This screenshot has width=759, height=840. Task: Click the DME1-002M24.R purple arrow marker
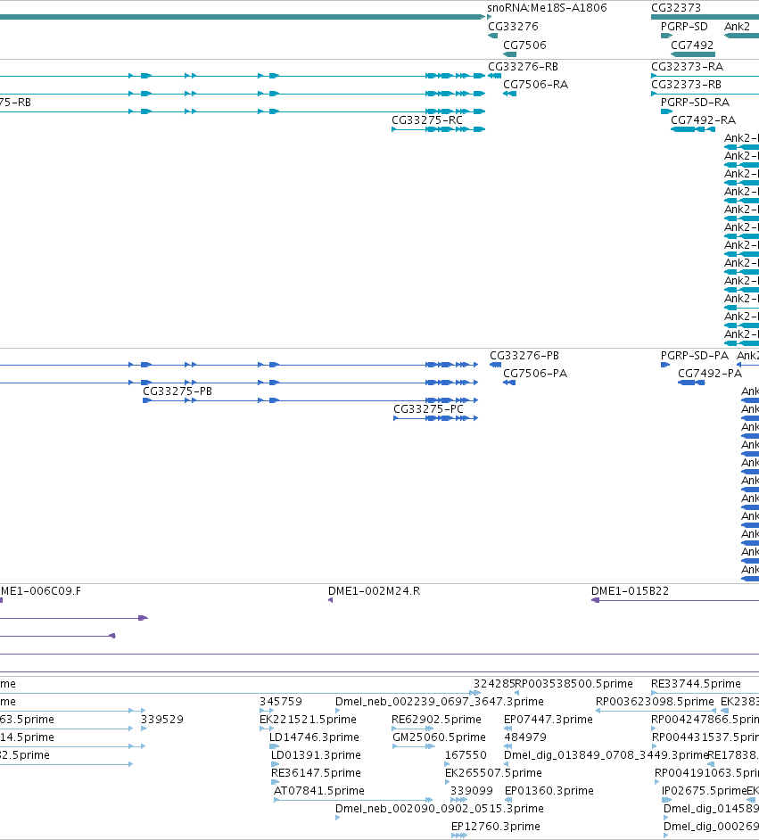331,600
